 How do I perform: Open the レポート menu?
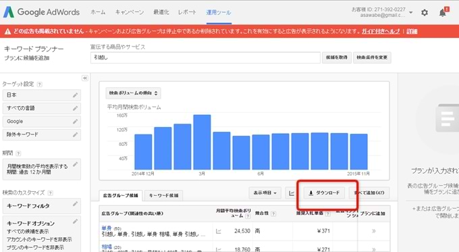(x=187, y=12)
